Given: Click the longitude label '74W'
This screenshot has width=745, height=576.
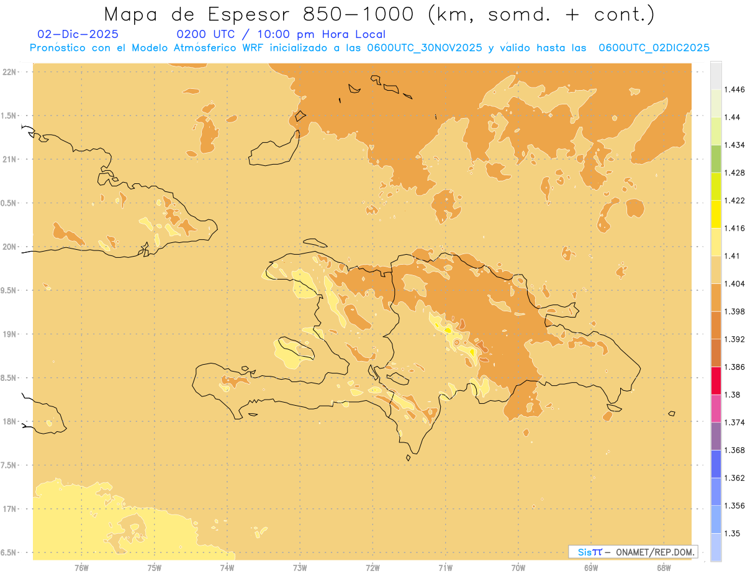Looking at the screenshot, I should point(227,567).
